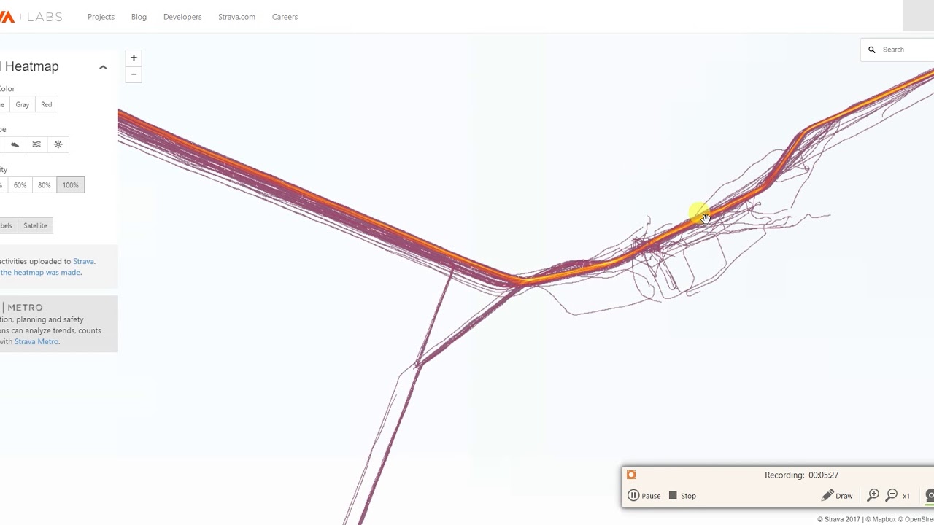The width and height of the screenshot is (934, 525).
Task: Click the orange recorder app icon
Action: coord(631,475)
